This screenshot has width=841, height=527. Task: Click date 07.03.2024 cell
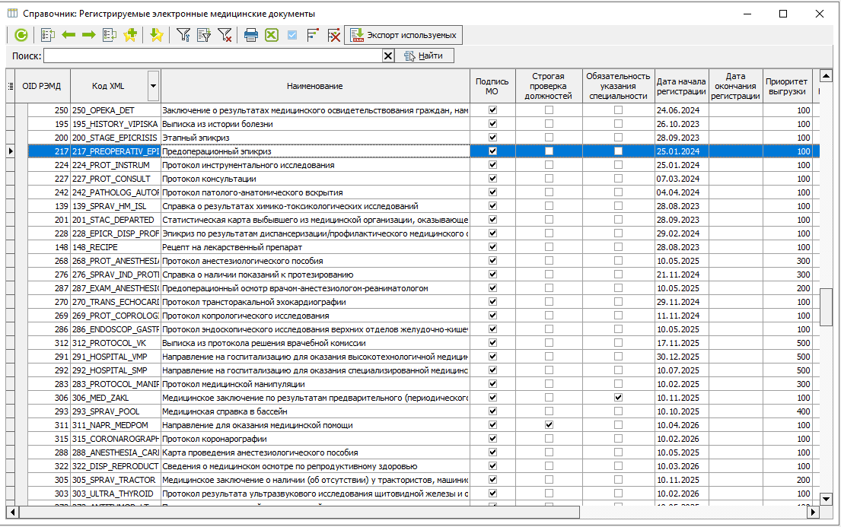(682, 179)
